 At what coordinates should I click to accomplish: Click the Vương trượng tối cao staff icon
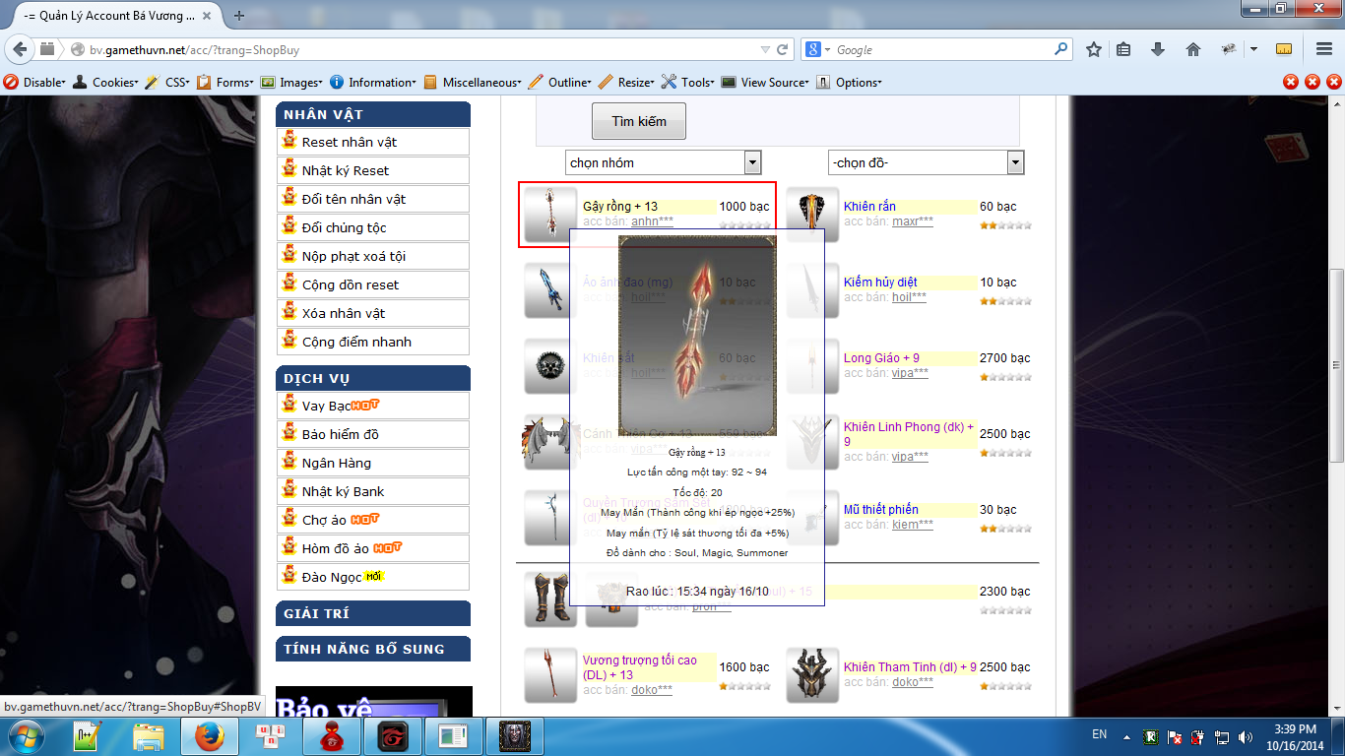click(550, 675)
